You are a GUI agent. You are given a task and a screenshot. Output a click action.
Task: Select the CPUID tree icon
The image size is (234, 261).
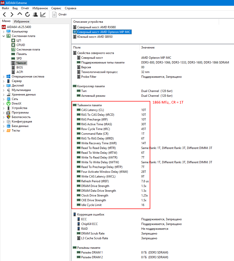(x=13, y=45)
